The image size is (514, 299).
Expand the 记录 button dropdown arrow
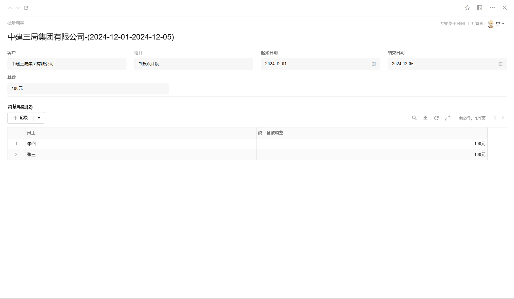[x=39, y=118]
